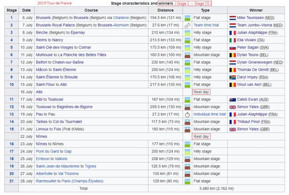The height and width of the screenshot is (195, 289).
Task: Open the Charleroi link in stage 1
Action: [121, 18]
